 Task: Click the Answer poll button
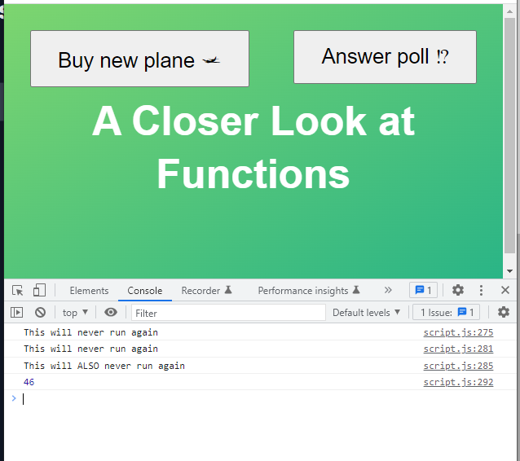385,57
